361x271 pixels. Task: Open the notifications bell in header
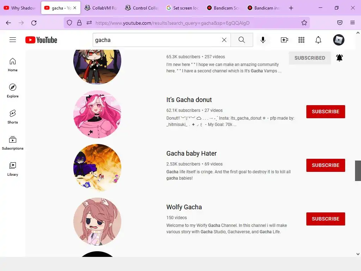[318, 40]
